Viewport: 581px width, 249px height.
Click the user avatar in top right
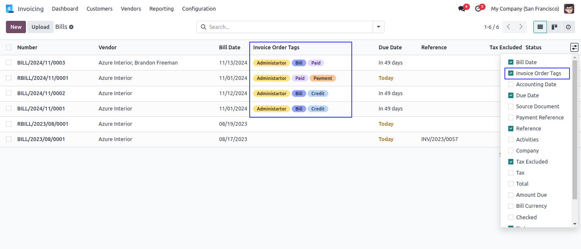(x=569, y=8)
